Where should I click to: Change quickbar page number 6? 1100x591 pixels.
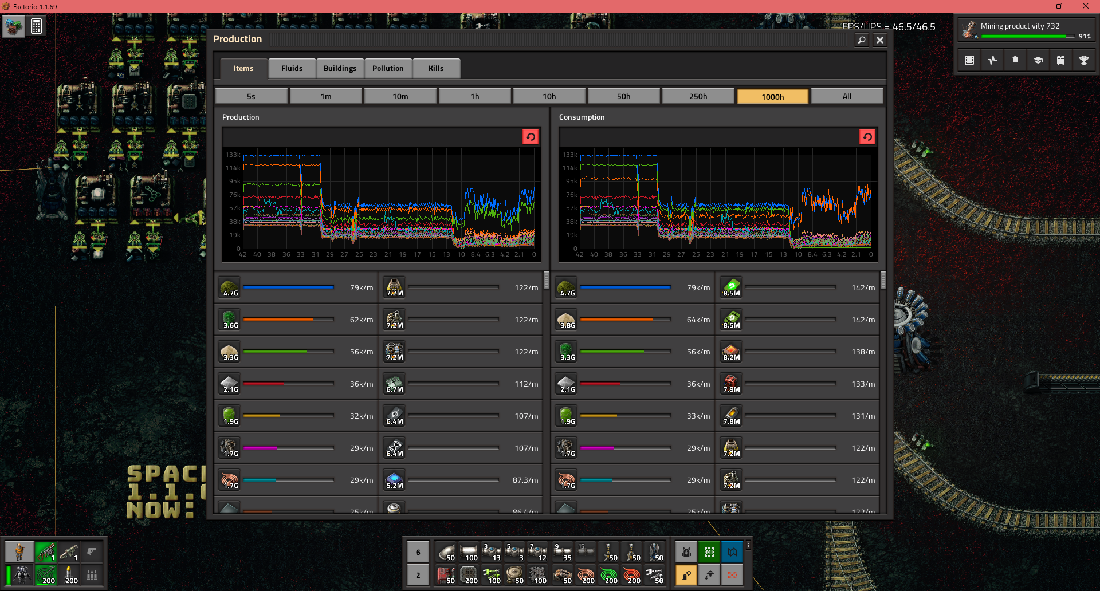pos(418,552)
